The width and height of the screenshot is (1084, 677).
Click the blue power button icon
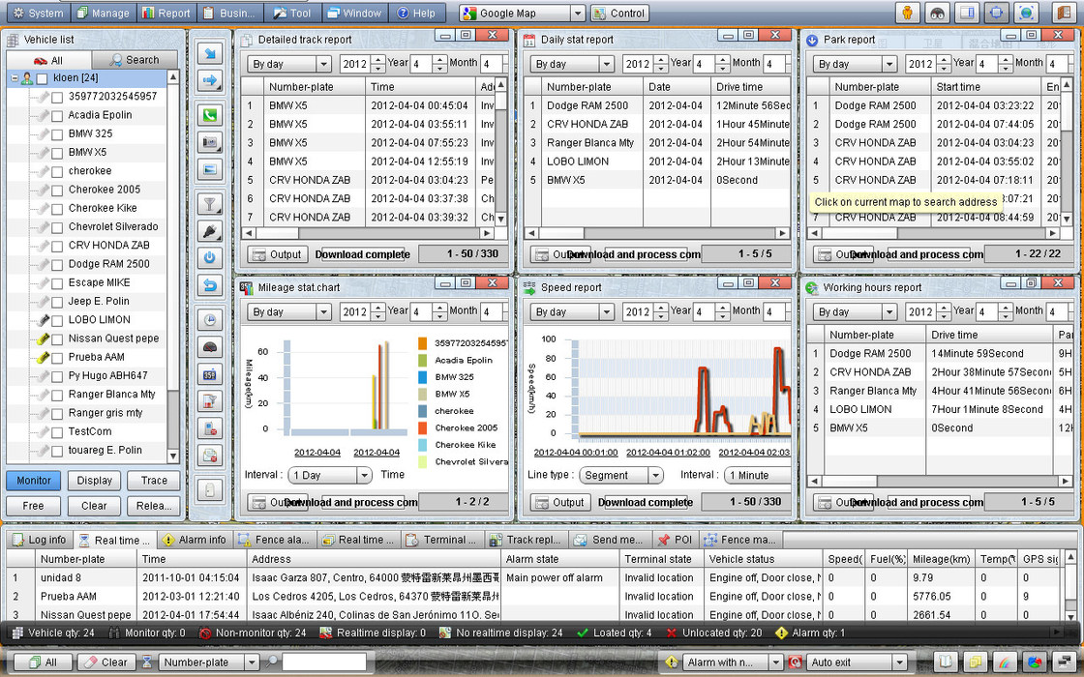209,258
